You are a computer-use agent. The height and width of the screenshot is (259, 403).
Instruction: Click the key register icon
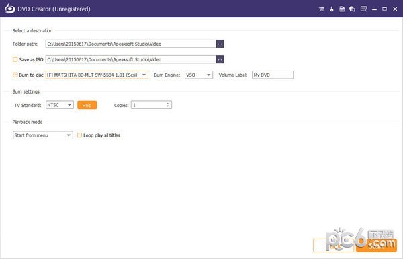[332, 9]
